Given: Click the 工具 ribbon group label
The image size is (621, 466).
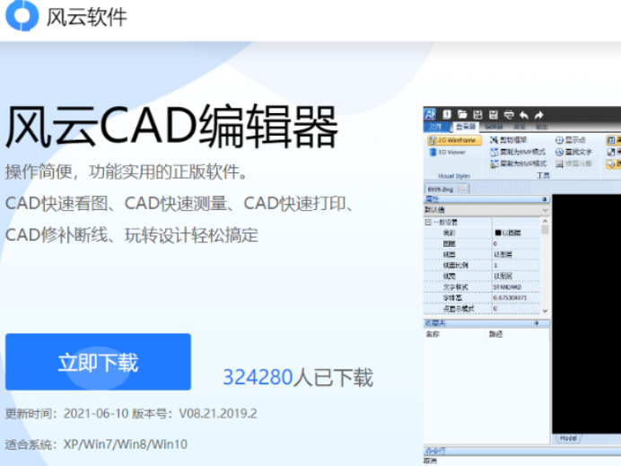Looking at the screenshot, I should 543,176.
